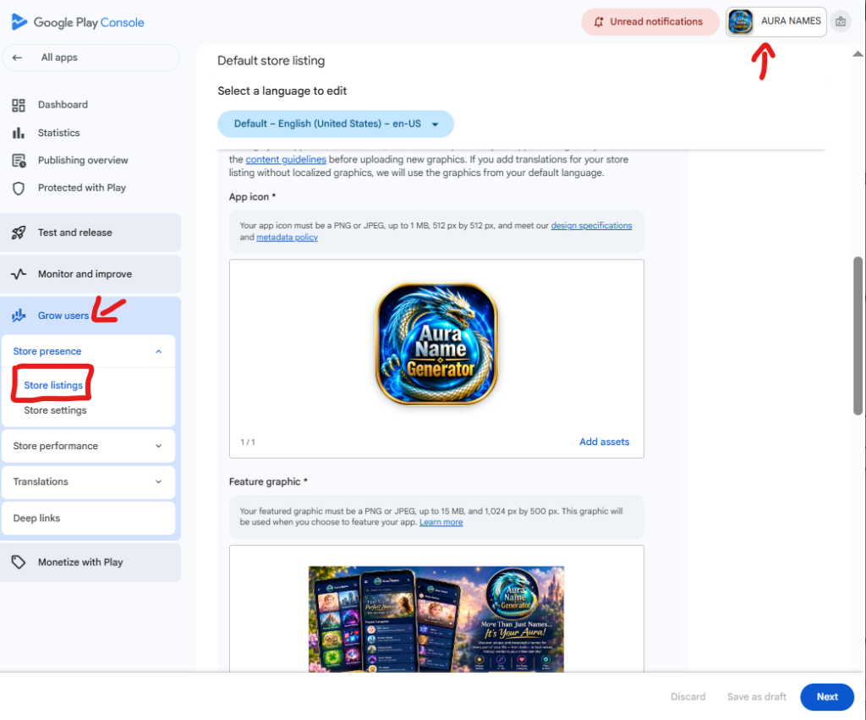Expand Translations chevron
Viewport: 866px width, 720px height.
[158, 482]
